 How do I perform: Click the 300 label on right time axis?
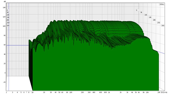point(163,25)
